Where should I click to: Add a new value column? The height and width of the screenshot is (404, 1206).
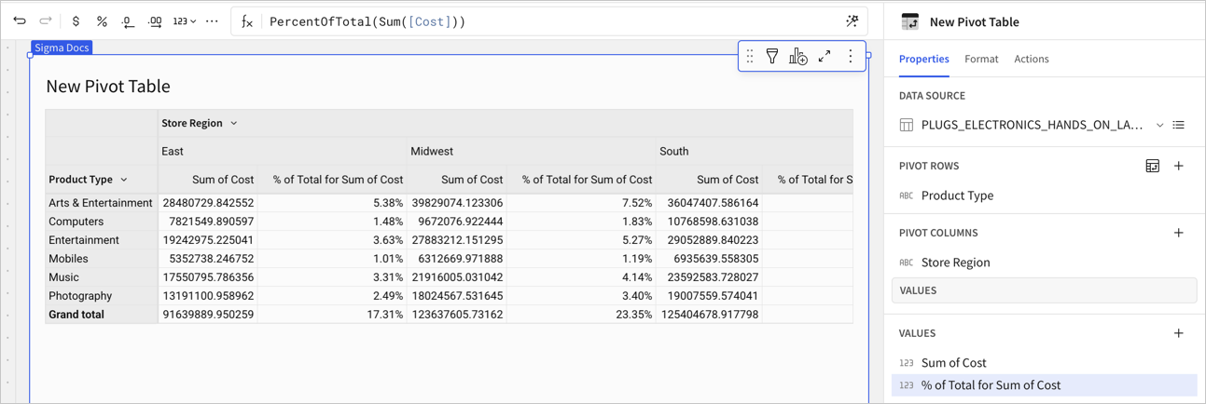pos(1179,333)
